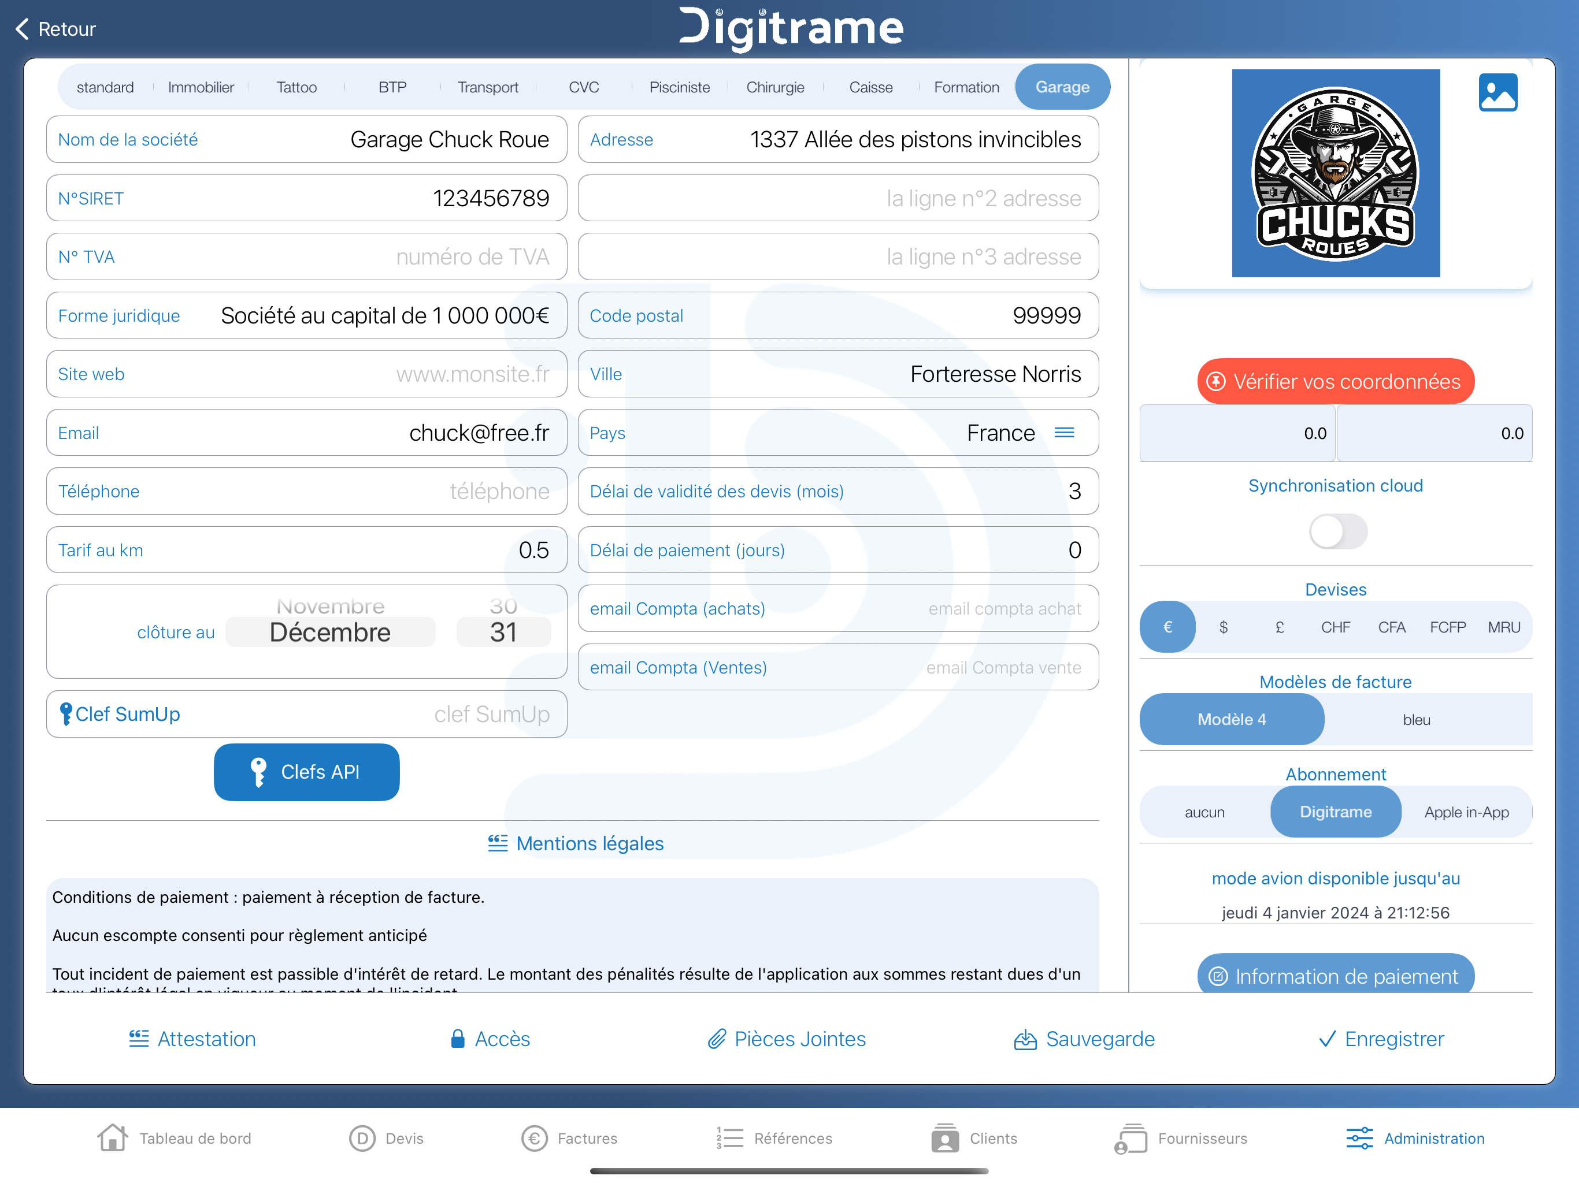Open the Modèle 4 invoice template selector
This screenshot has width=1579, height=1183.
coord(1232,719)
